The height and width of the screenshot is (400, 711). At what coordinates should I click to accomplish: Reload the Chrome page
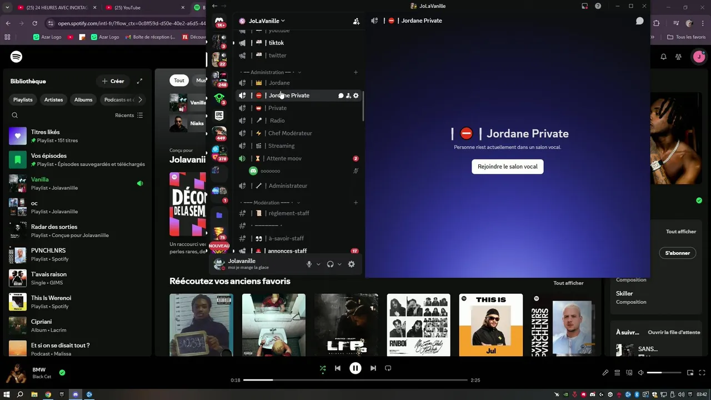[35, 23]
